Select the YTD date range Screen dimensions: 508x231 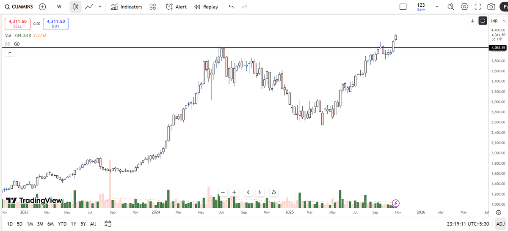click(62, 224)
